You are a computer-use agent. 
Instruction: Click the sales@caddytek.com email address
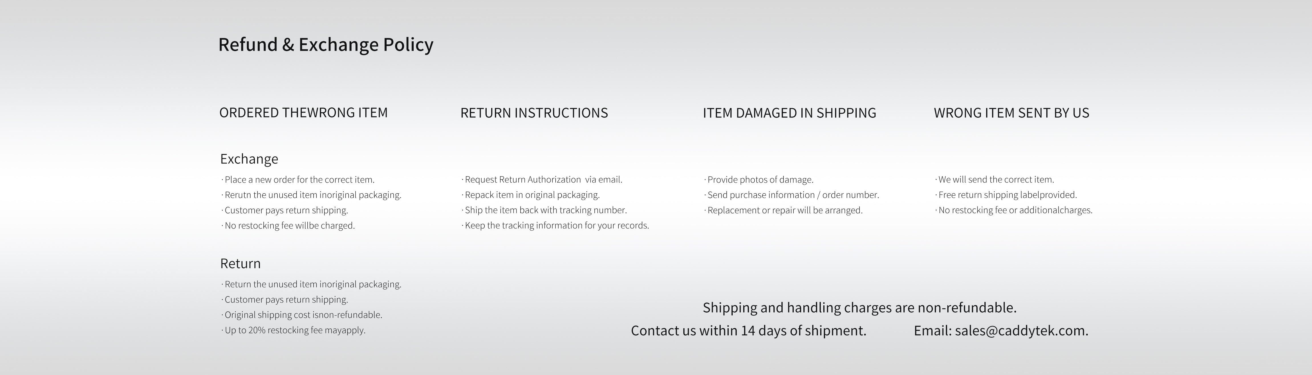pos(1021,331)
